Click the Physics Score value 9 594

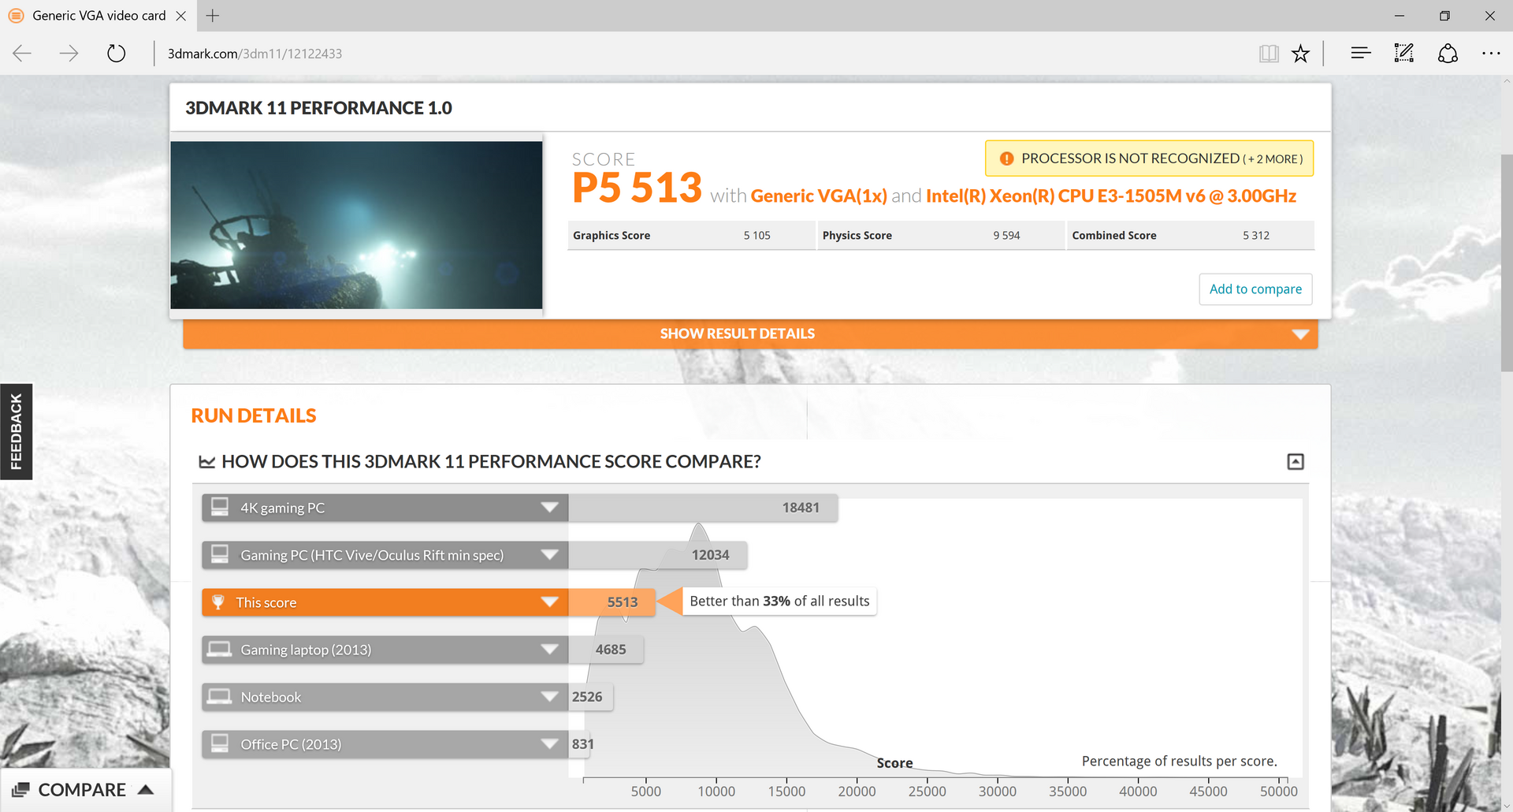[x=1006, y=236]
